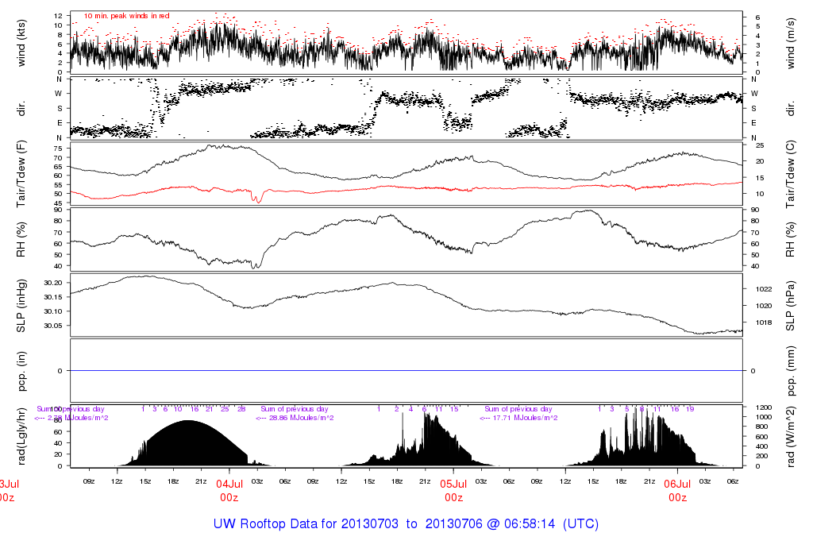813x556 pixels.
Task: Click the 'Tair/Tdew (F)' axis label
Action: [x=21, y=174]
